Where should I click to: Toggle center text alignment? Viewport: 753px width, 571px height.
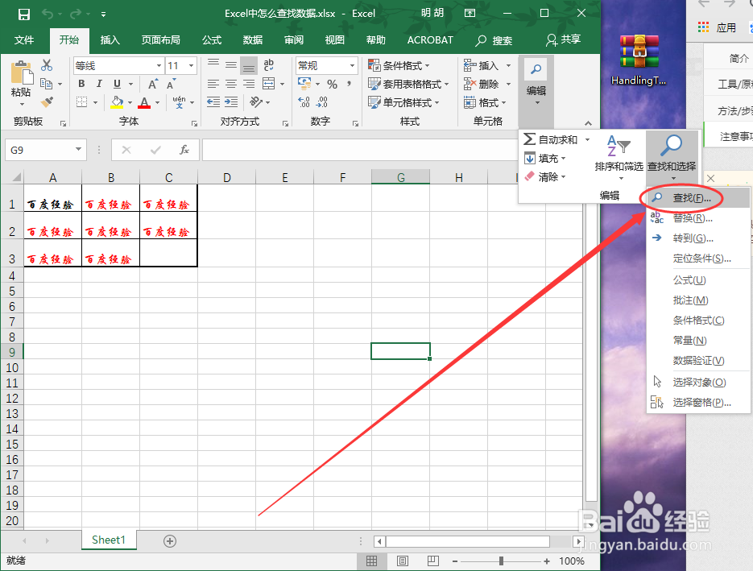point(231,84)
